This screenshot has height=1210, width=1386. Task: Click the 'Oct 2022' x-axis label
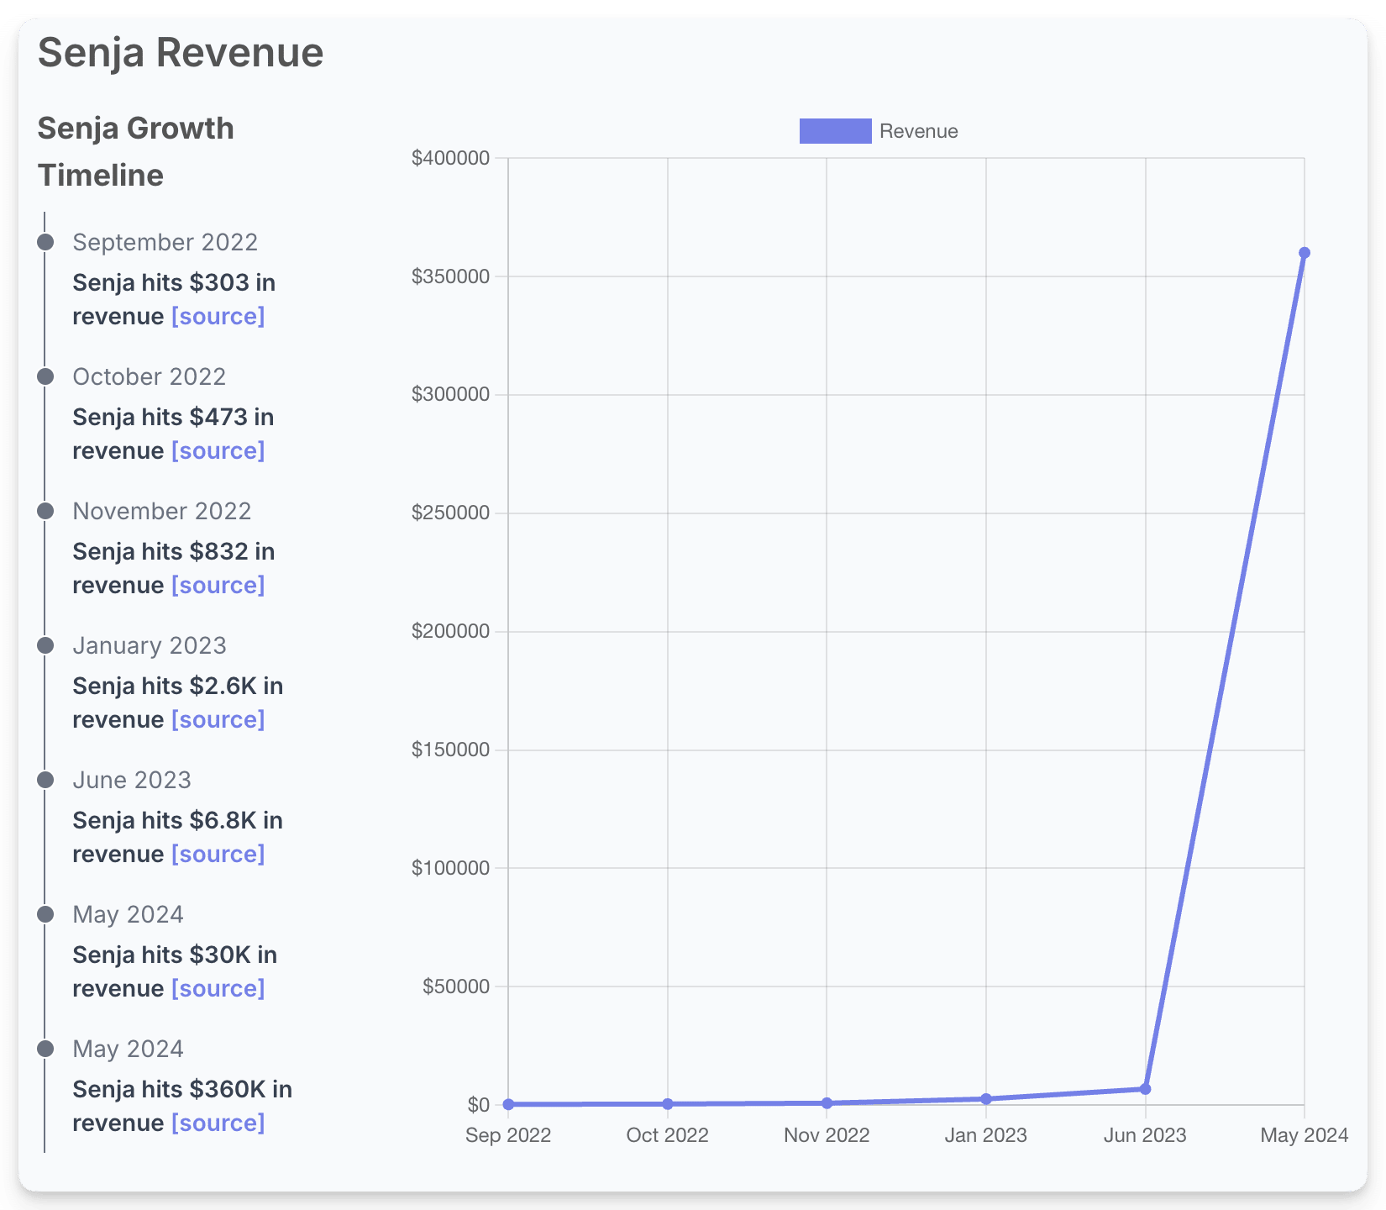pyautogui.click(x=668, y=1135)
